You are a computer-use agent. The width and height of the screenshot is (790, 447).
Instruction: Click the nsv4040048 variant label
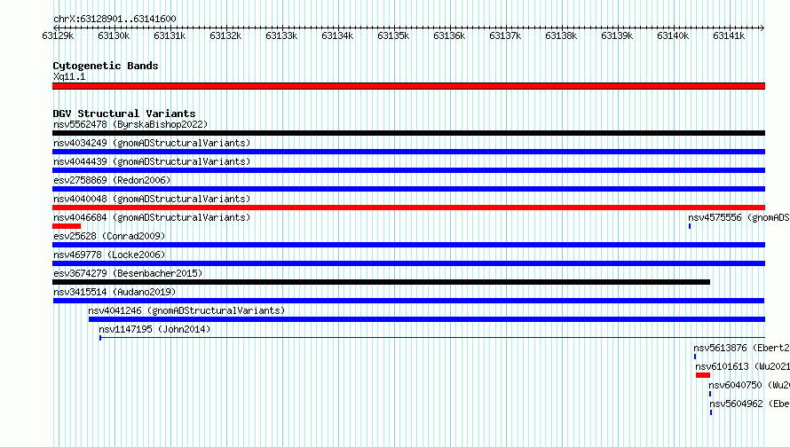coord(152,199)
